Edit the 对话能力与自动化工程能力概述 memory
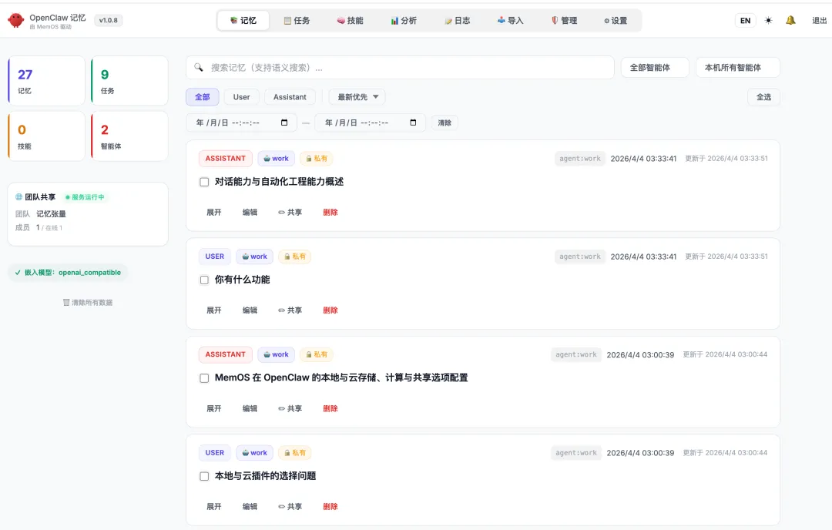Viewport: 832px width, 530px height. [250, 212]
